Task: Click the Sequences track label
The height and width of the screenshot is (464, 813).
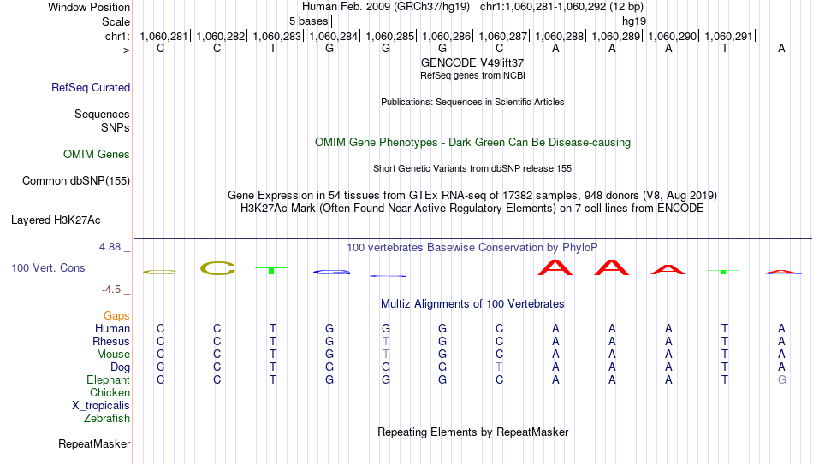Action: [102, 114]
